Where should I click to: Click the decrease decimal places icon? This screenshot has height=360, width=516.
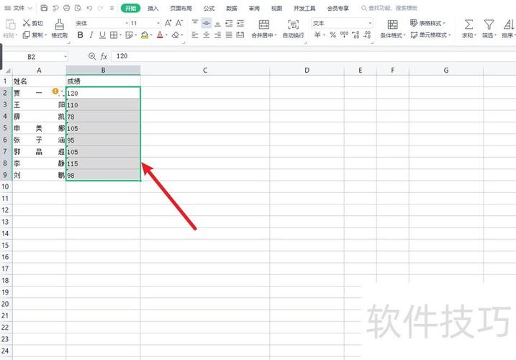tap(367, 35)
